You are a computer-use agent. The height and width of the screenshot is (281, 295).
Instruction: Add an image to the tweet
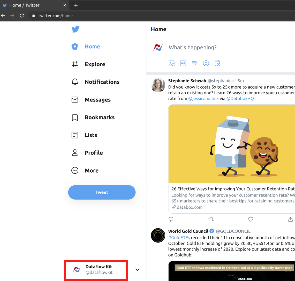click(172, 63)
